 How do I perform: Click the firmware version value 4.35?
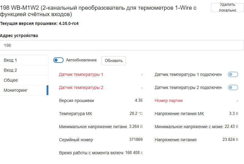click(x=138, y=101)
